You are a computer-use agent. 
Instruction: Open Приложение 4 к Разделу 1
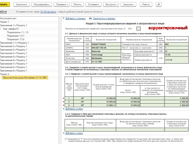click(x=14, y=53)
